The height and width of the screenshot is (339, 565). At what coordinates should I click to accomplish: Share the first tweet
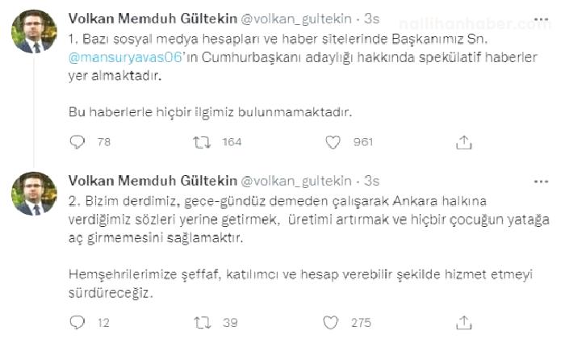(x=464, y=142)
